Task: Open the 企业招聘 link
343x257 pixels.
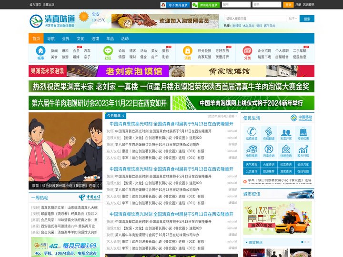Action: coord(264,51)
